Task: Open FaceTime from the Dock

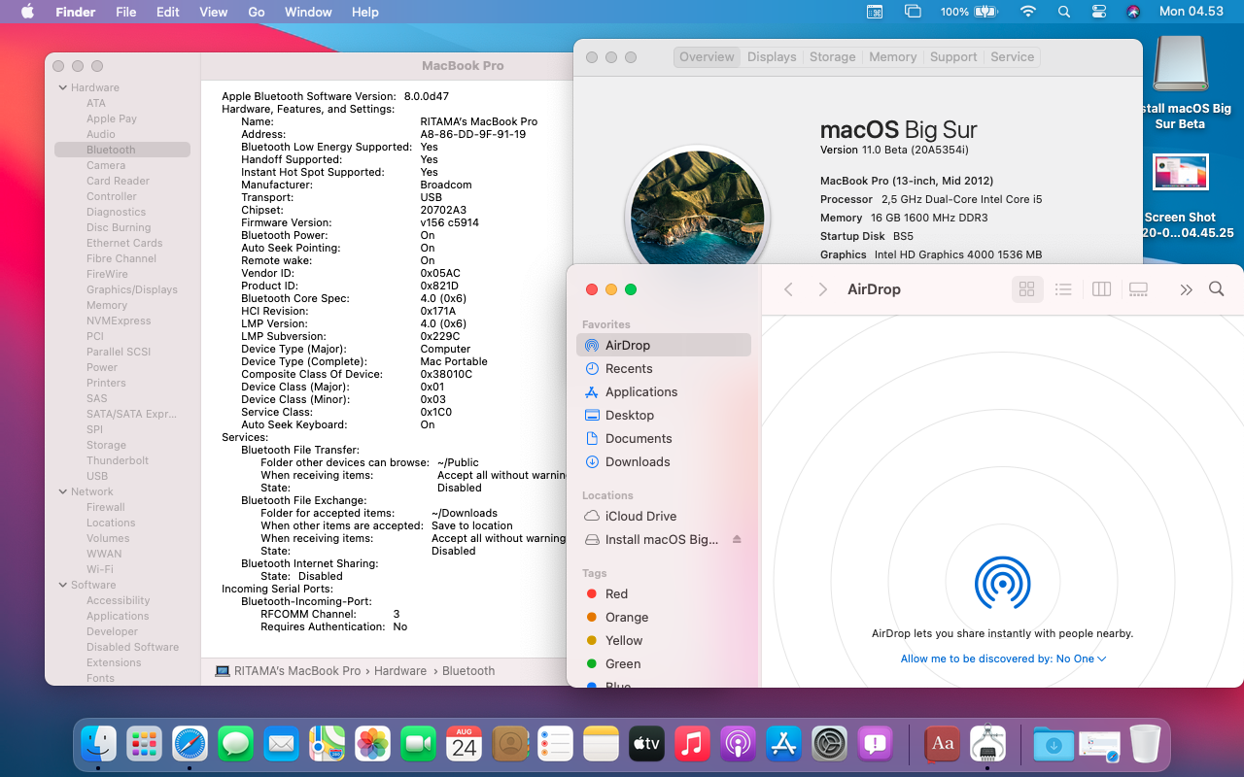Action: 418,744
